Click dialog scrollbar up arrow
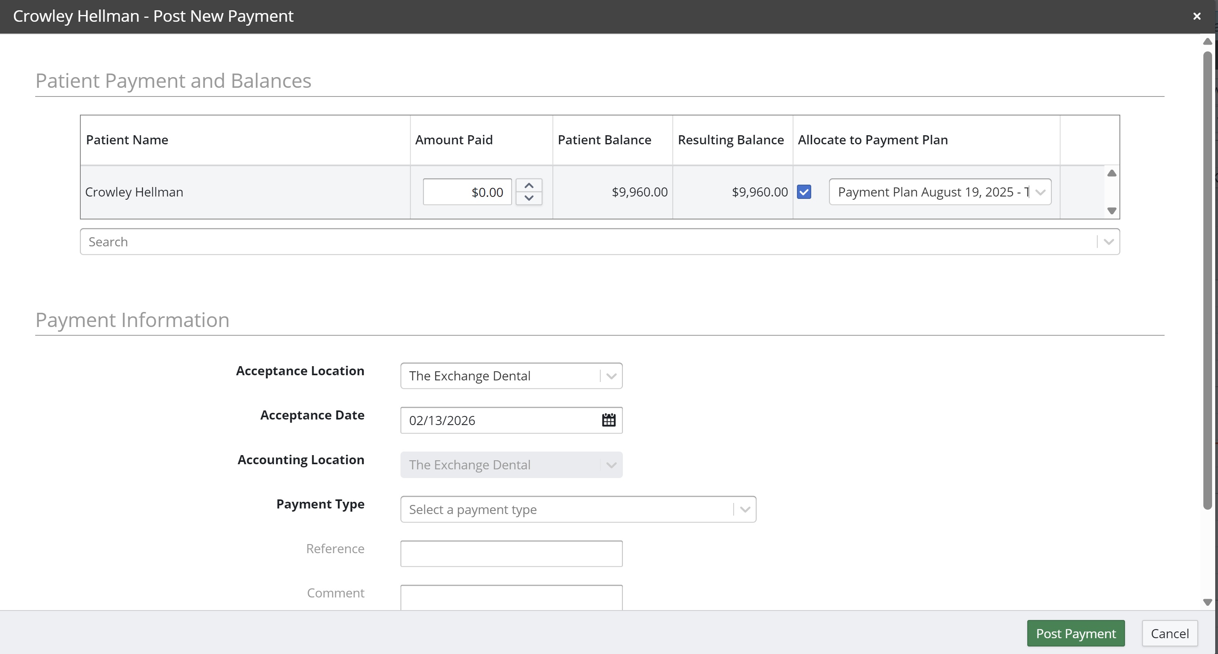 tap(1207, 42)
